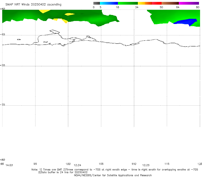Click the longitude label '115'
The height and width of the screenshot is (177, 202).
tap(167, 164)
